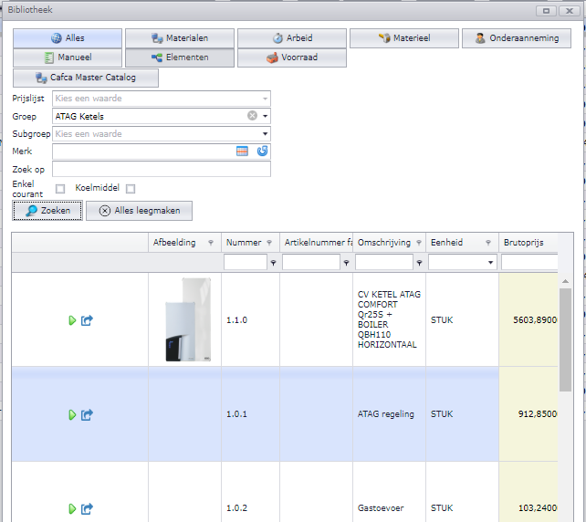Screen dimensions: 586x522
Task: Focus the Artikelnummer filter input
Action: click(x=311, y=262)
